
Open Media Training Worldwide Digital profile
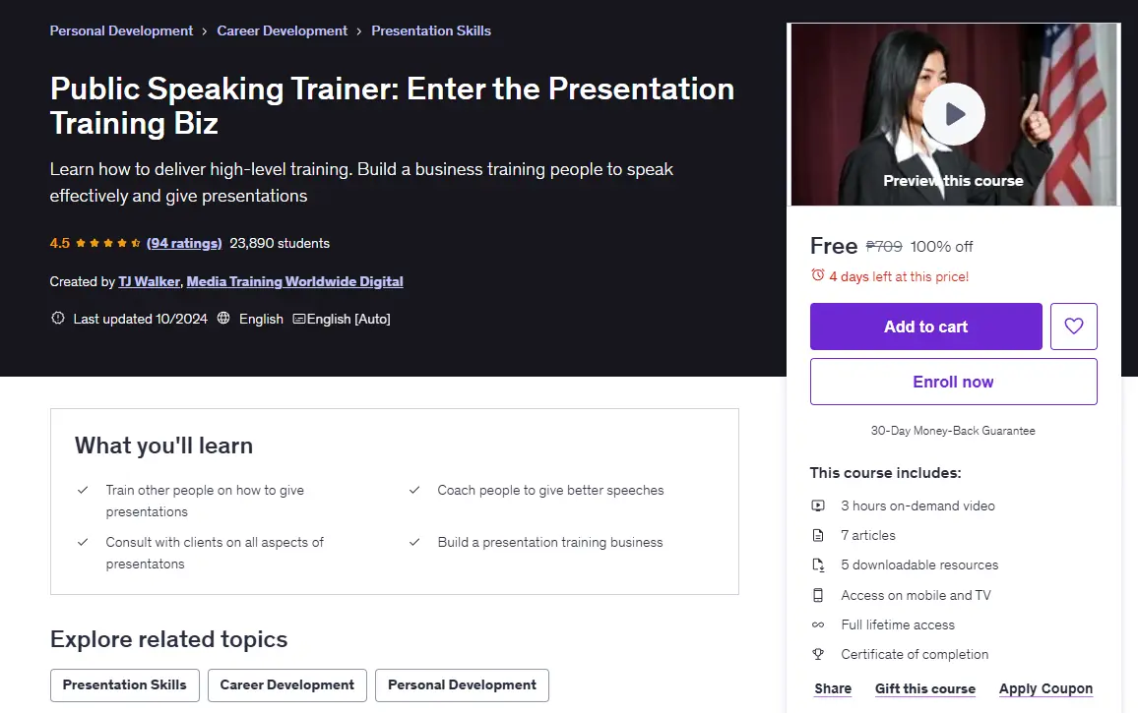(294, 281)
